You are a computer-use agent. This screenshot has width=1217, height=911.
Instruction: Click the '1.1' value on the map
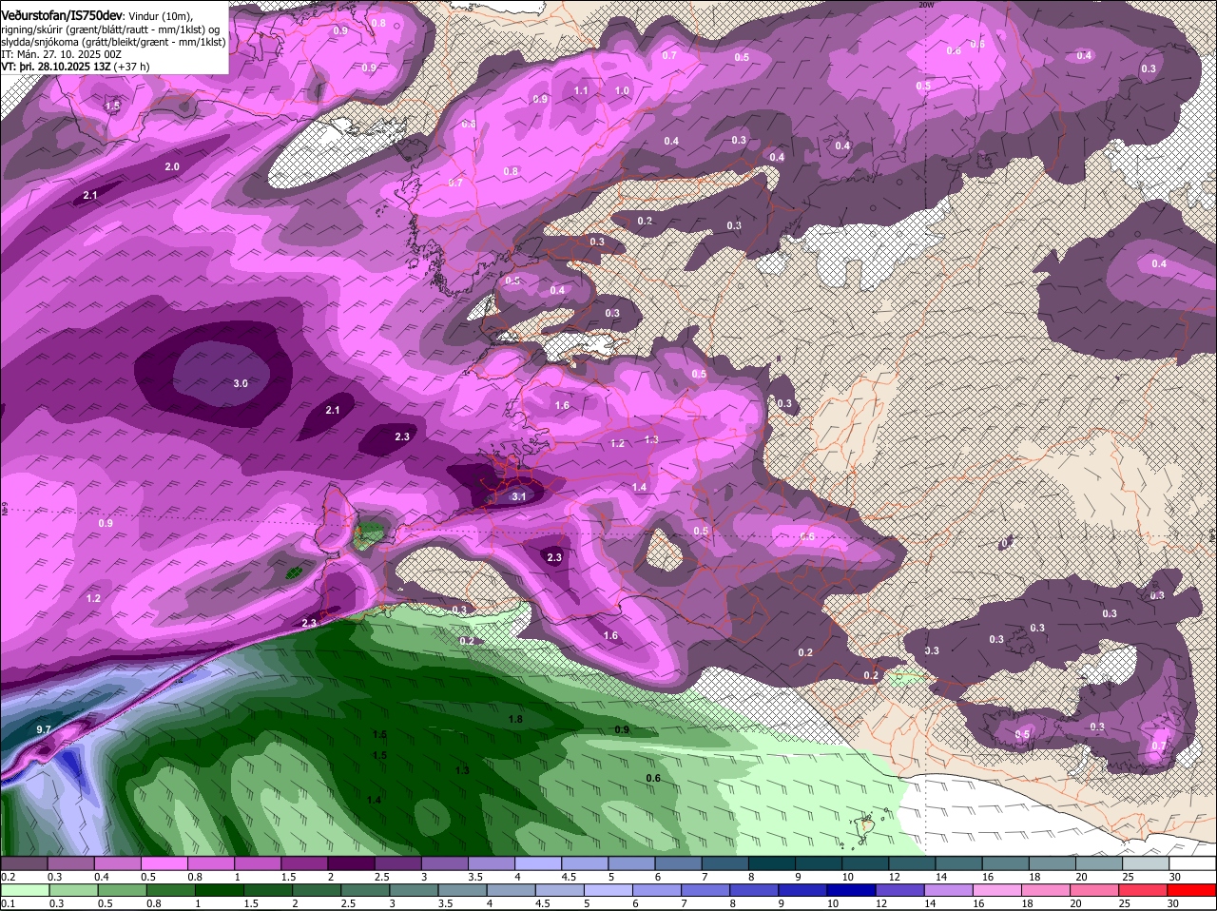click(582, 91)
